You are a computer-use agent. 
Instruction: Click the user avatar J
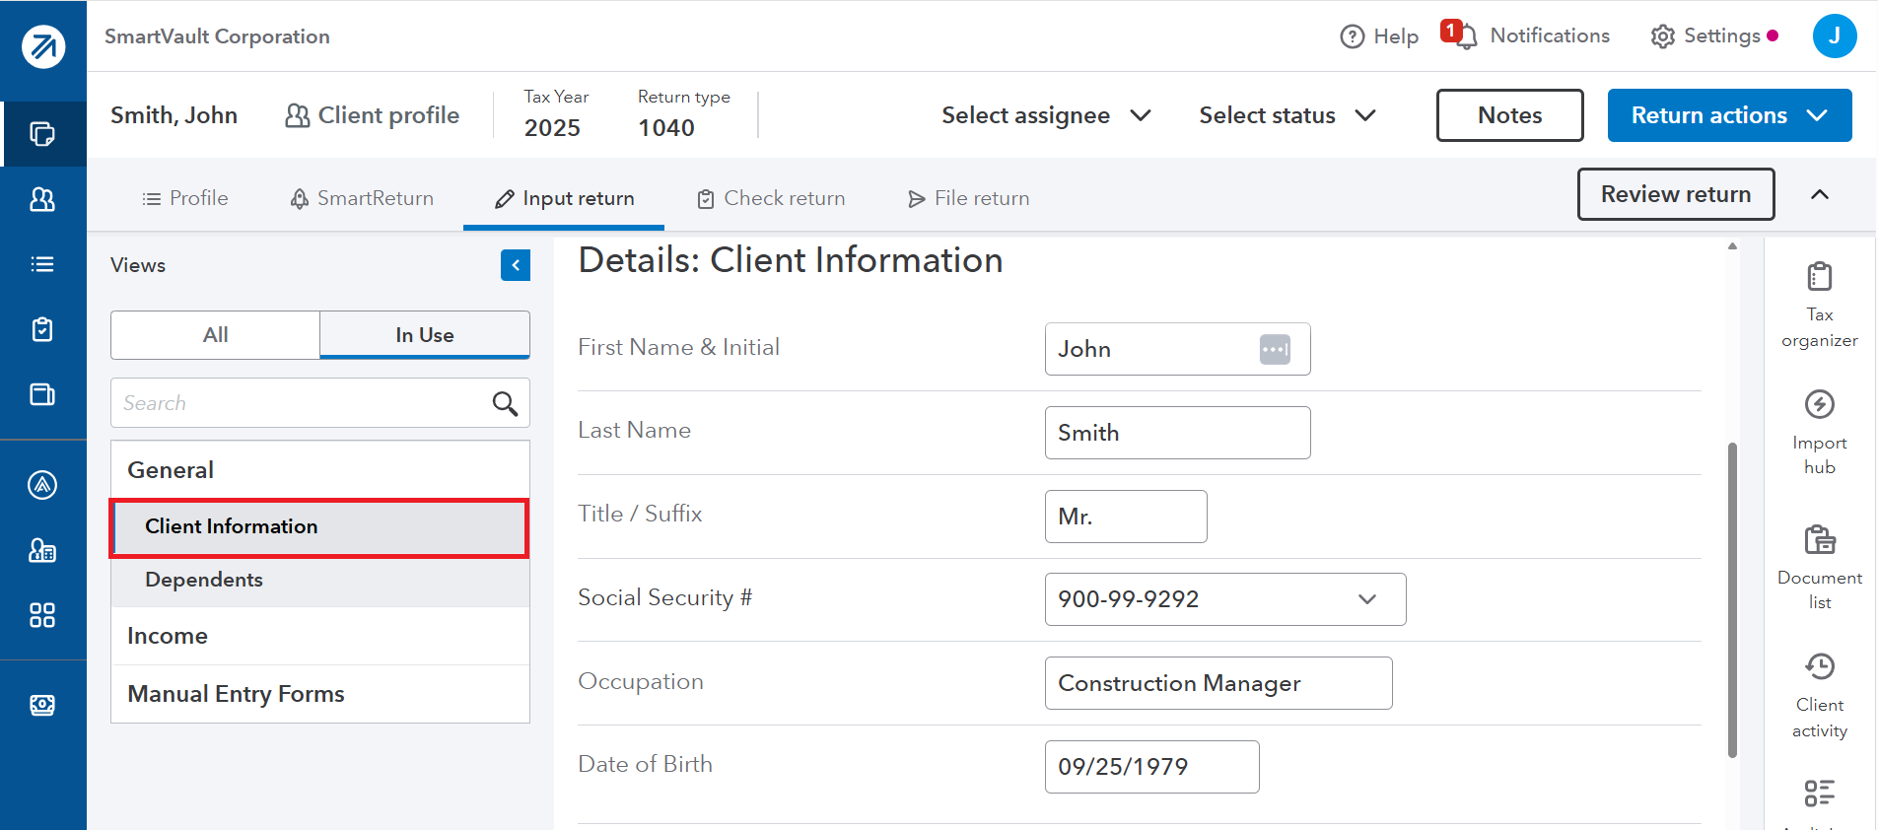[x=1835, y=35]
